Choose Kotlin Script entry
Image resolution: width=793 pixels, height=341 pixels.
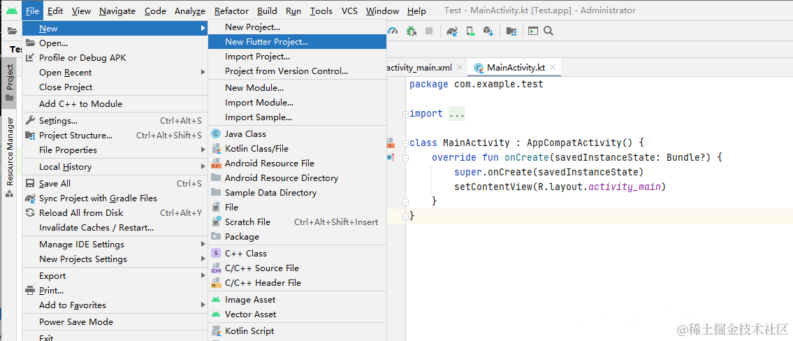click(x=297, y=331)
